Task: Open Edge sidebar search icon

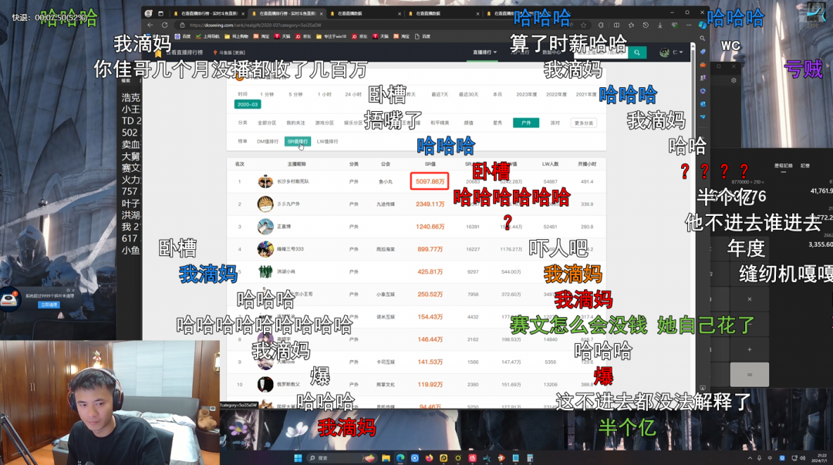Action: point(703,39)
